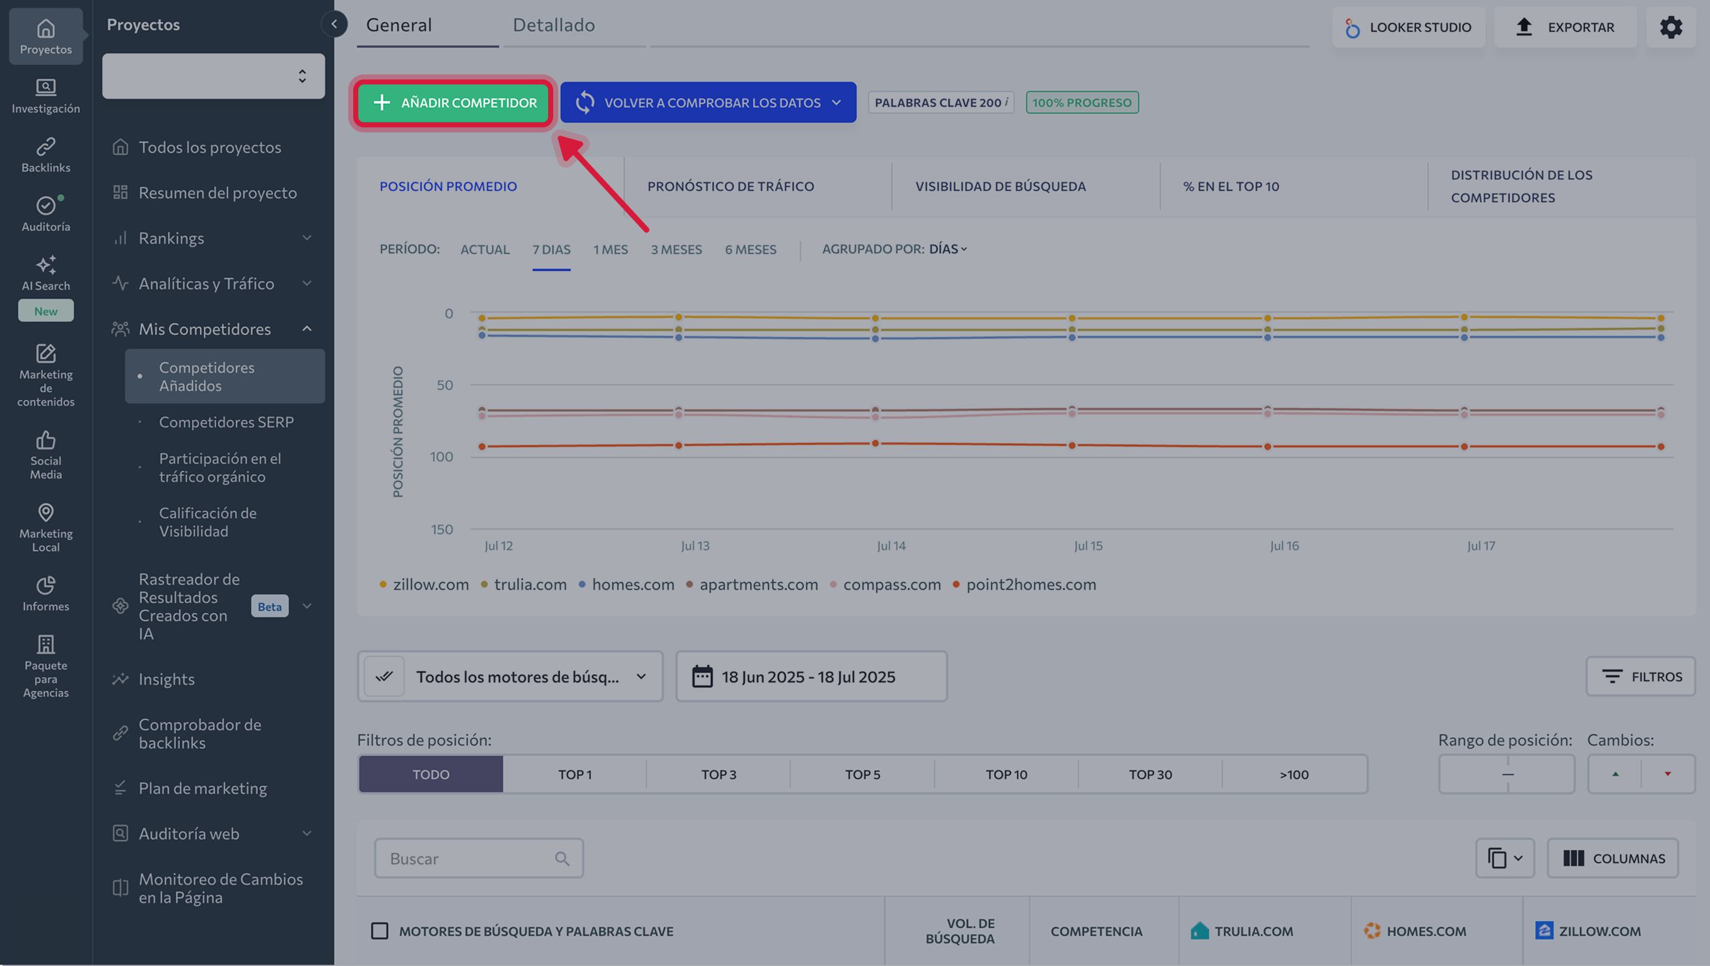This screenshot has width=1710, height=966.
Task: Open Informes section icon
Action: pyautogui.click(x=46, y=585)
